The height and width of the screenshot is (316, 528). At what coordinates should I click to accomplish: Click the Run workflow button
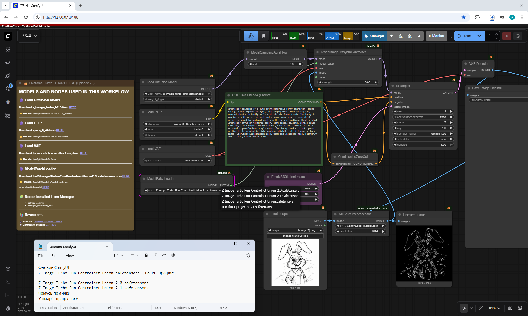[x=464, y=36]
